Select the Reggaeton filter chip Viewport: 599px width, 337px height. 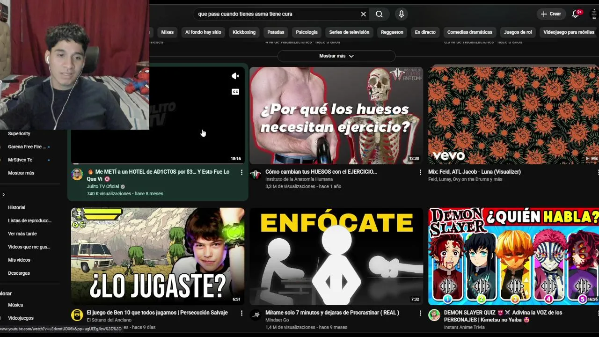392,32
